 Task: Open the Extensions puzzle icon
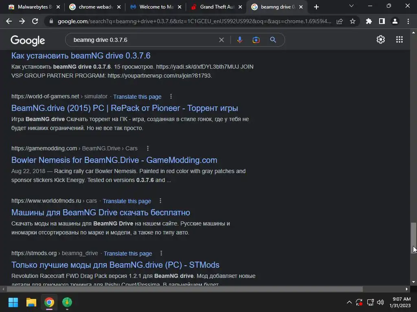click(369, 21)
